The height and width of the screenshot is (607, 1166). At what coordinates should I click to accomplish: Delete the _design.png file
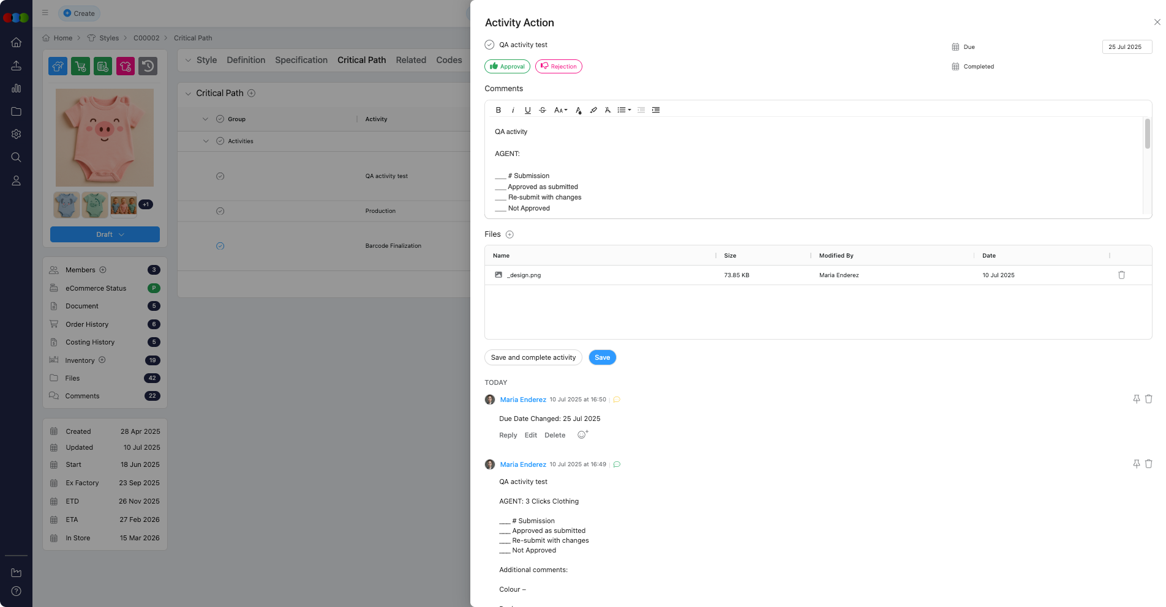[x=1121, y=275]
